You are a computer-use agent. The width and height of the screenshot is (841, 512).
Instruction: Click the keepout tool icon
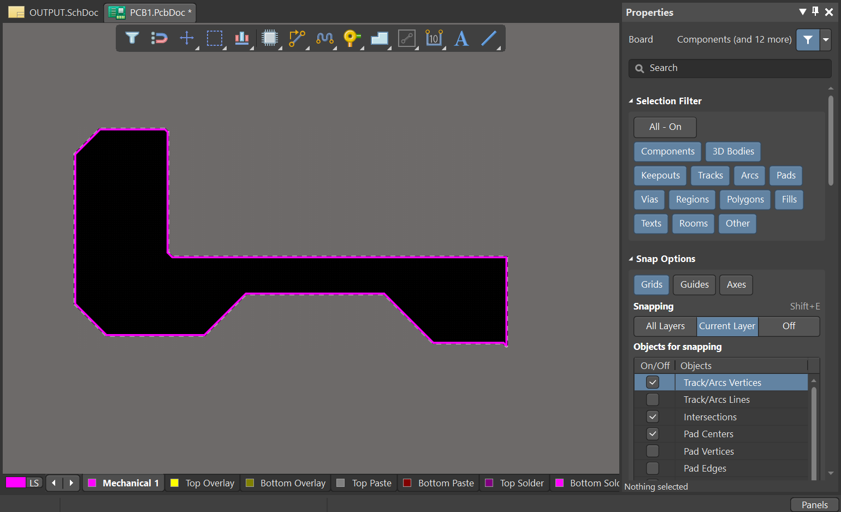click(x=407, y=38)
